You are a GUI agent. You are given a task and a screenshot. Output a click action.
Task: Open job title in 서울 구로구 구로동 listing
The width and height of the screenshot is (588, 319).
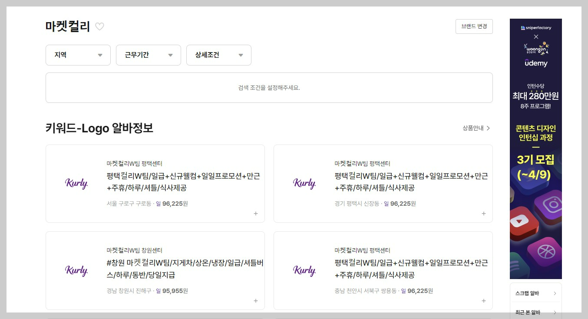pos(183,182)
